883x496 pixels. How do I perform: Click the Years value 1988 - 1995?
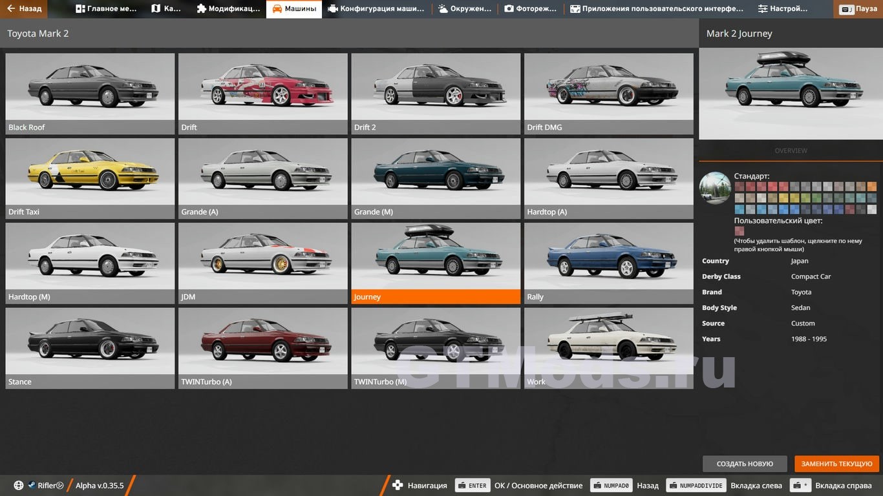[809, 338]
